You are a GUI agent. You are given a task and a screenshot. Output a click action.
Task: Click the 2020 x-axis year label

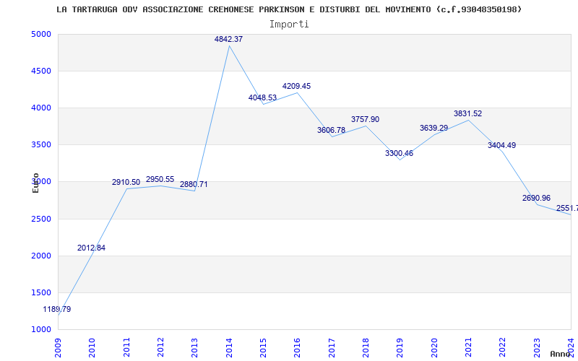point(434,347)
